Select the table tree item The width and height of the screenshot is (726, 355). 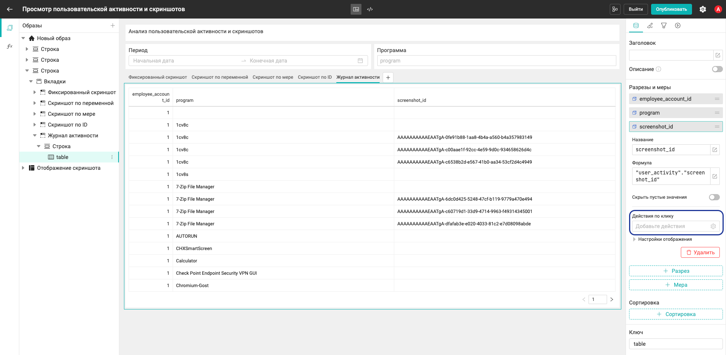[69, 157]
